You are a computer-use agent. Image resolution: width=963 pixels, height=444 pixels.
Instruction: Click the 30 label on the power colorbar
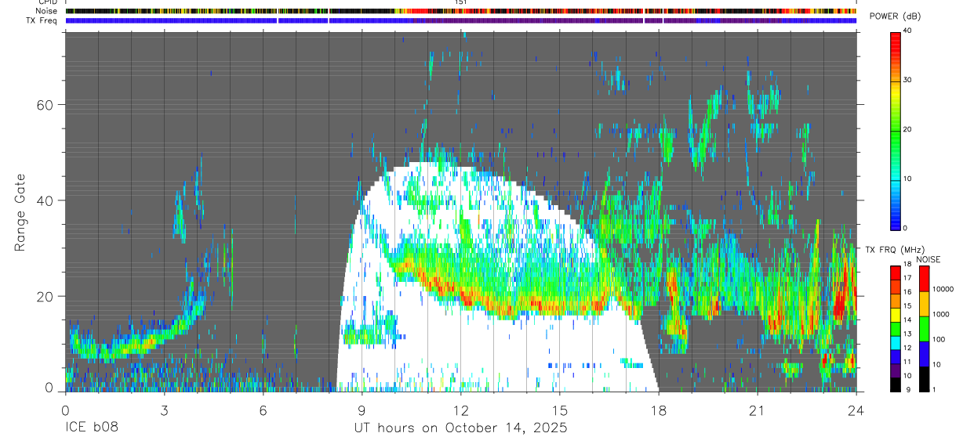coord(907,80)
